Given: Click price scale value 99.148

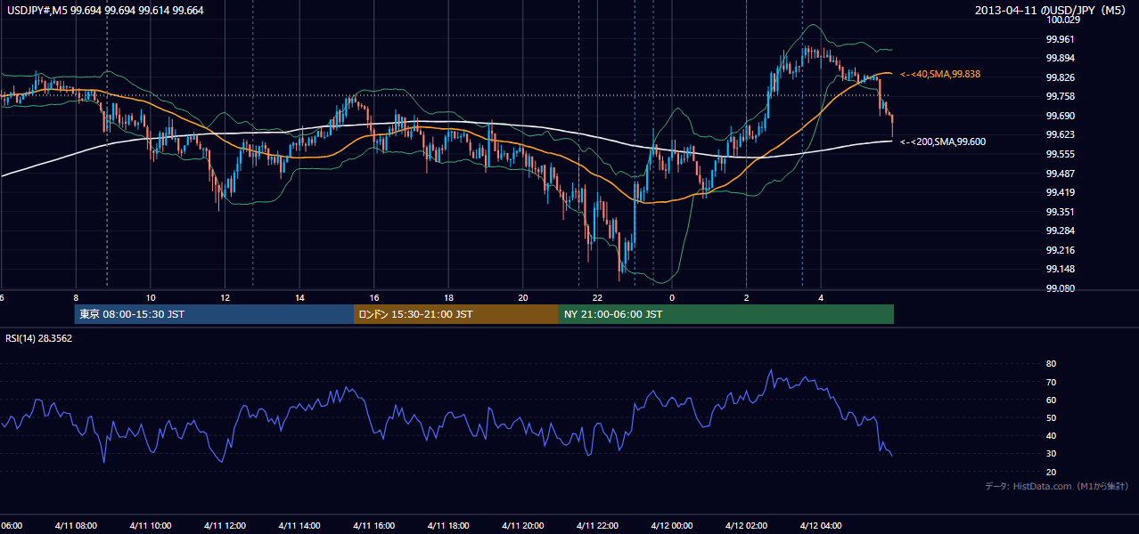Looking at the screenshot, I should click(x=1060, y=269).
